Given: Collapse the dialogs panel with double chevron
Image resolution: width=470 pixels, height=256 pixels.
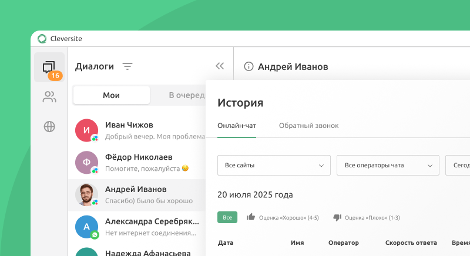Looking at the screenshot, I should click(220, 66).
